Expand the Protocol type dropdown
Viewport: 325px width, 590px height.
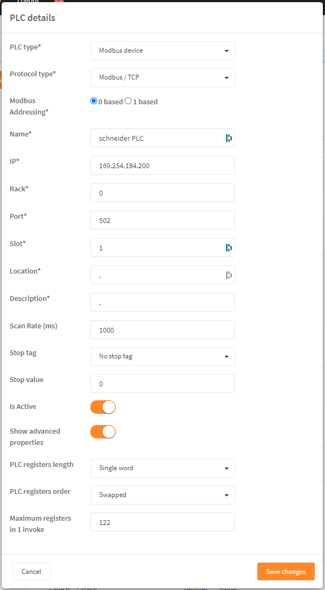pos(162,77)
